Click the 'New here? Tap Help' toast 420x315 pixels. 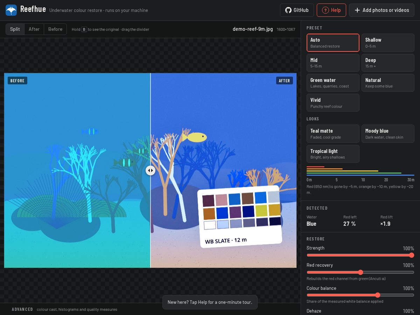point(210,302)
